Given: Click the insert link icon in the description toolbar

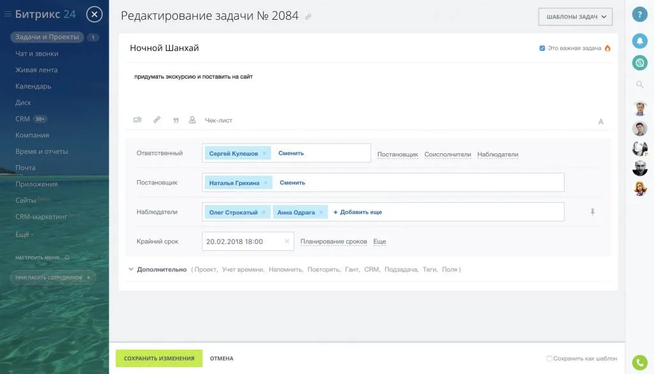Looking at the screenshot, I should tap(158, 119).
